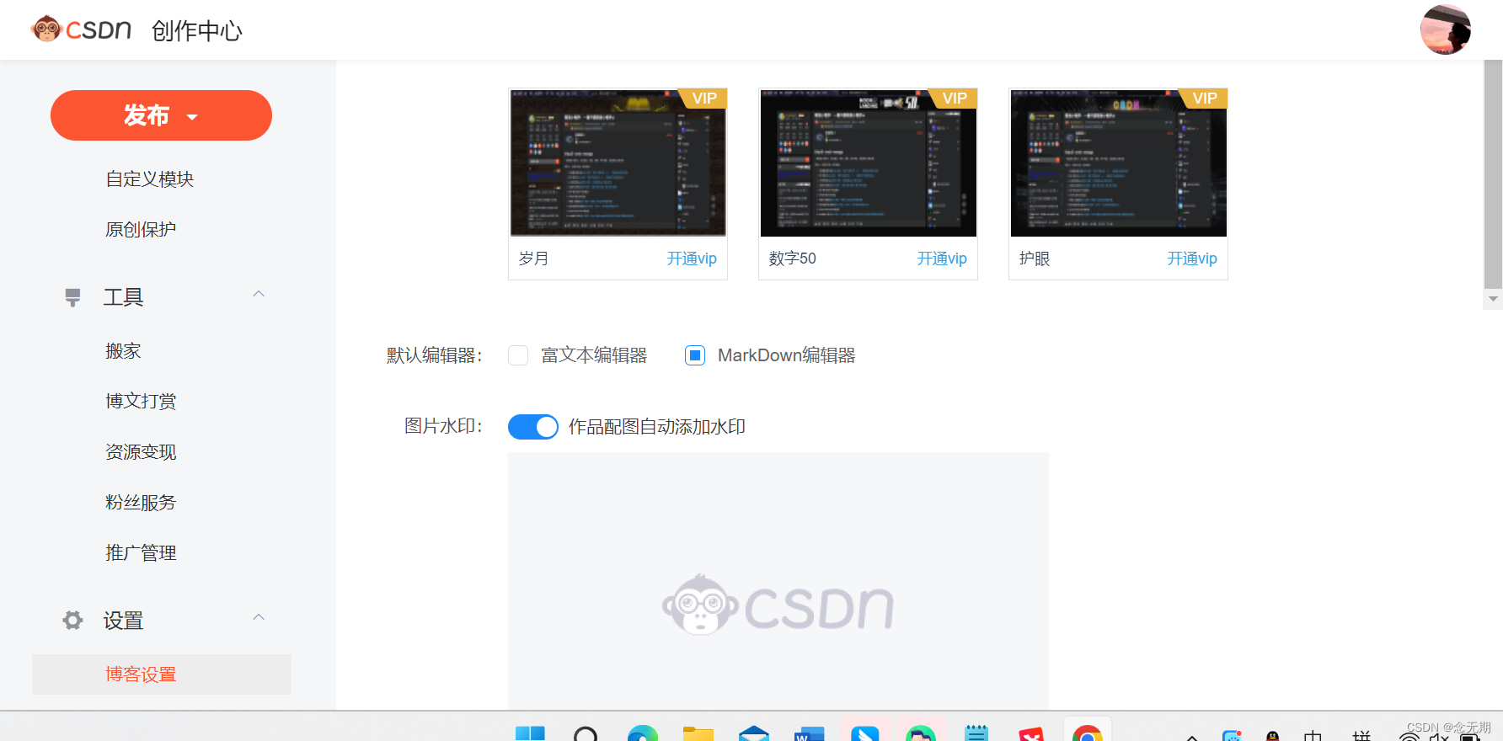Select MarkDown editor option
Screen dimensions: 1503x741
[x=695, y=355]
